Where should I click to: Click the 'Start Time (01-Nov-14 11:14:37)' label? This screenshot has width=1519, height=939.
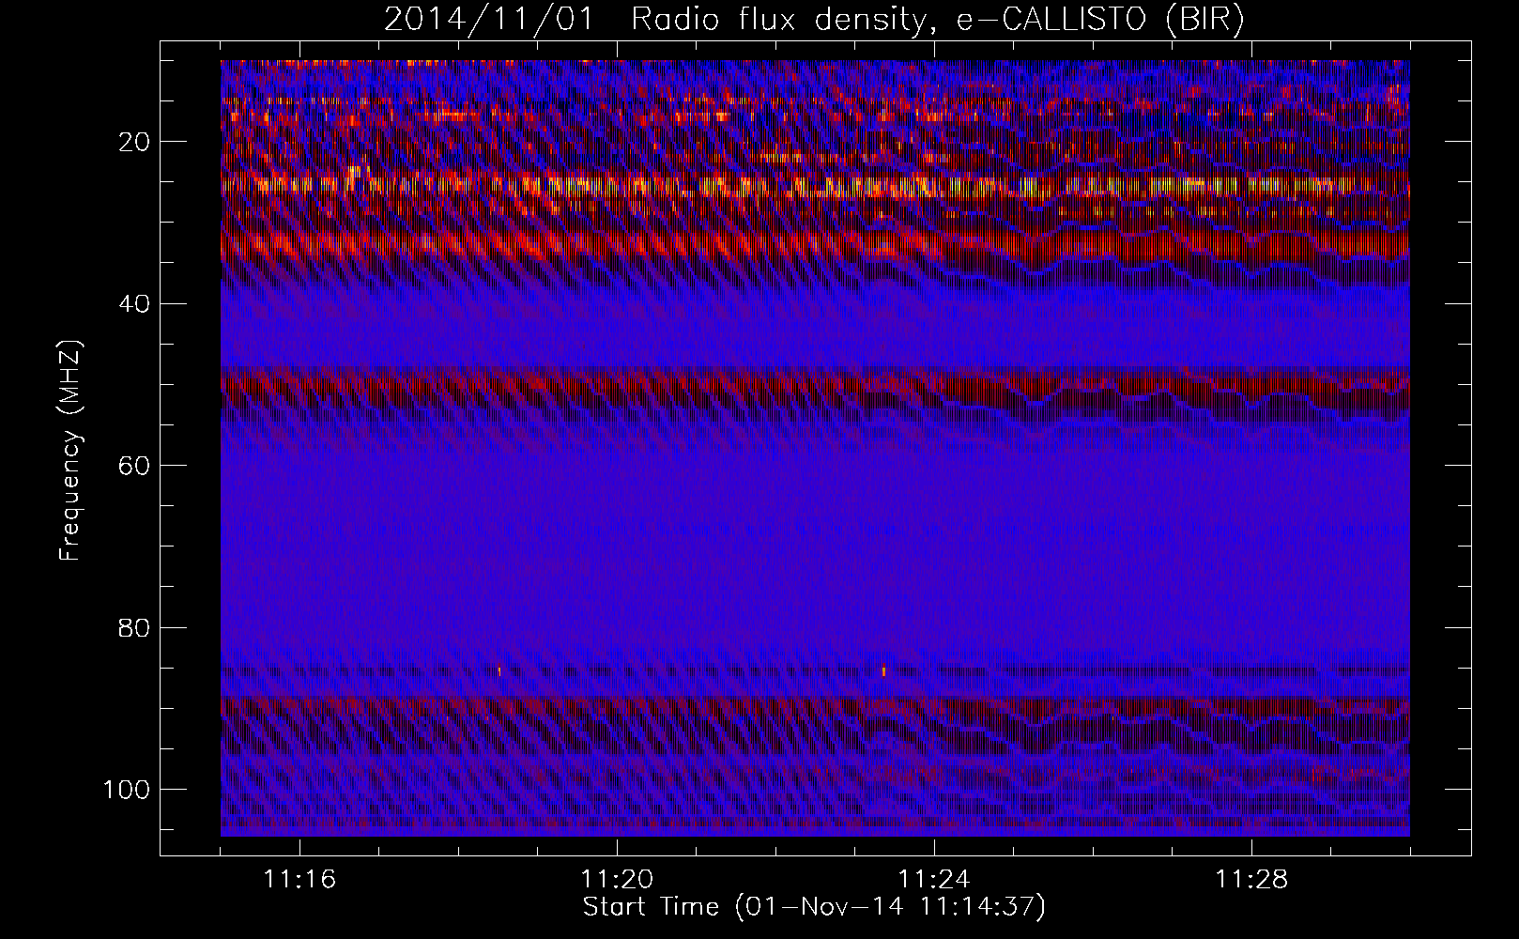tap(814, 907)
